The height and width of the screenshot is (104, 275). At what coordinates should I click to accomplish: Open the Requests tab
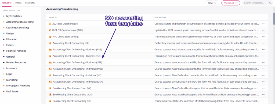click(x=7, y=3)
